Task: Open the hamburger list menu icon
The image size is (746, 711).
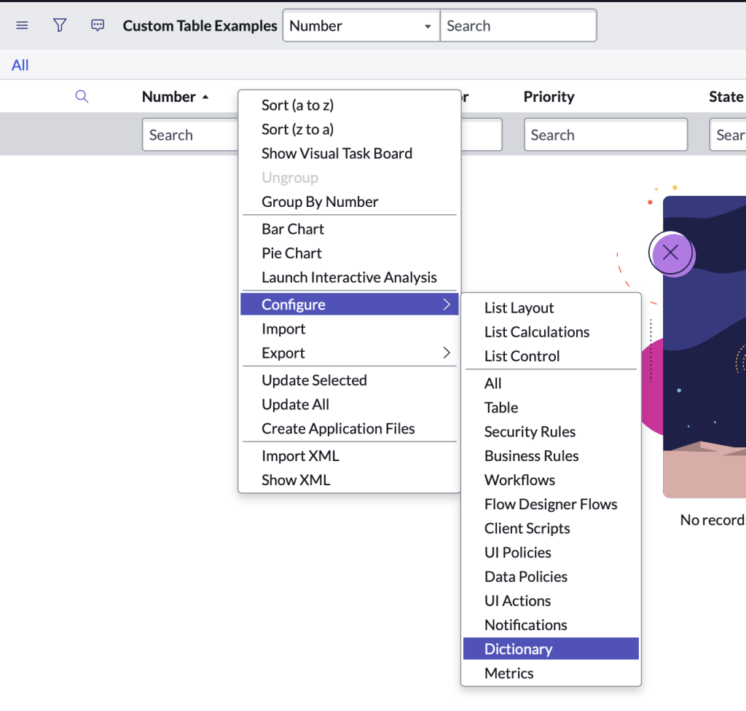Action: (22, 25)
